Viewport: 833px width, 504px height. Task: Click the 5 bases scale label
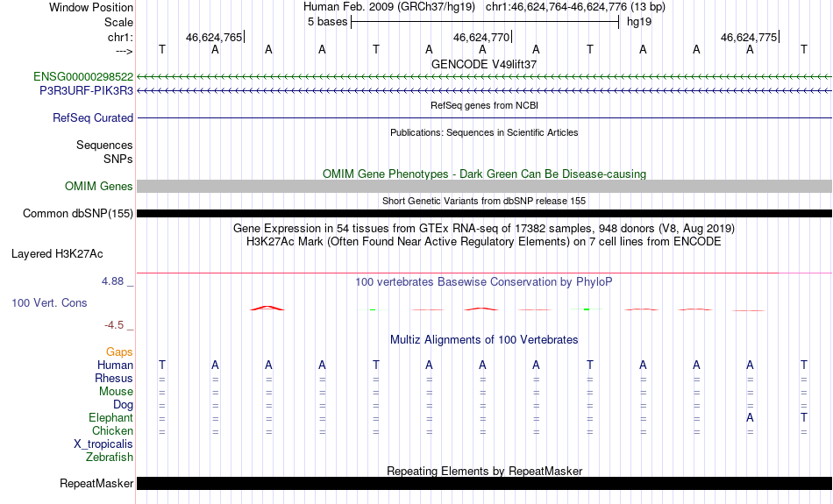click(327, 22)
